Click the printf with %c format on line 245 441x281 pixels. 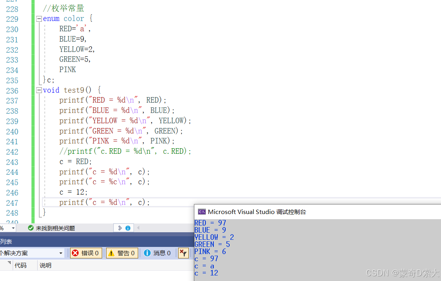[x=105, y=182]
